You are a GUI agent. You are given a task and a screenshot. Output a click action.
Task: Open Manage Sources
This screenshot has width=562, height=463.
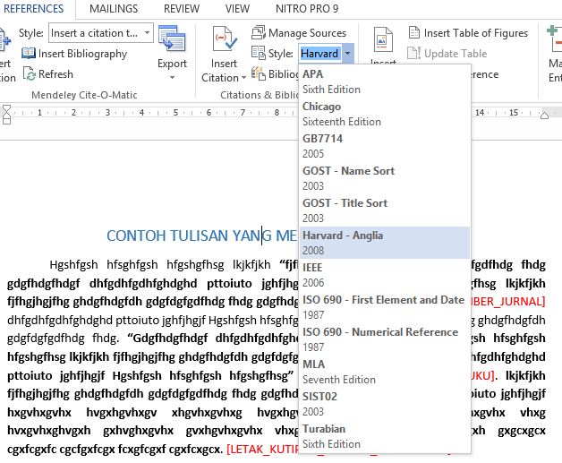(299, 33)
